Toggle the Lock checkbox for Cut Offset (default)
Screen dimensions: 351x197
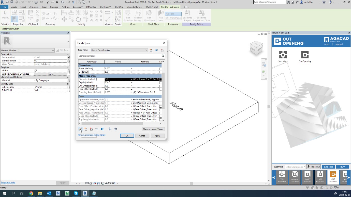[160, 86]
